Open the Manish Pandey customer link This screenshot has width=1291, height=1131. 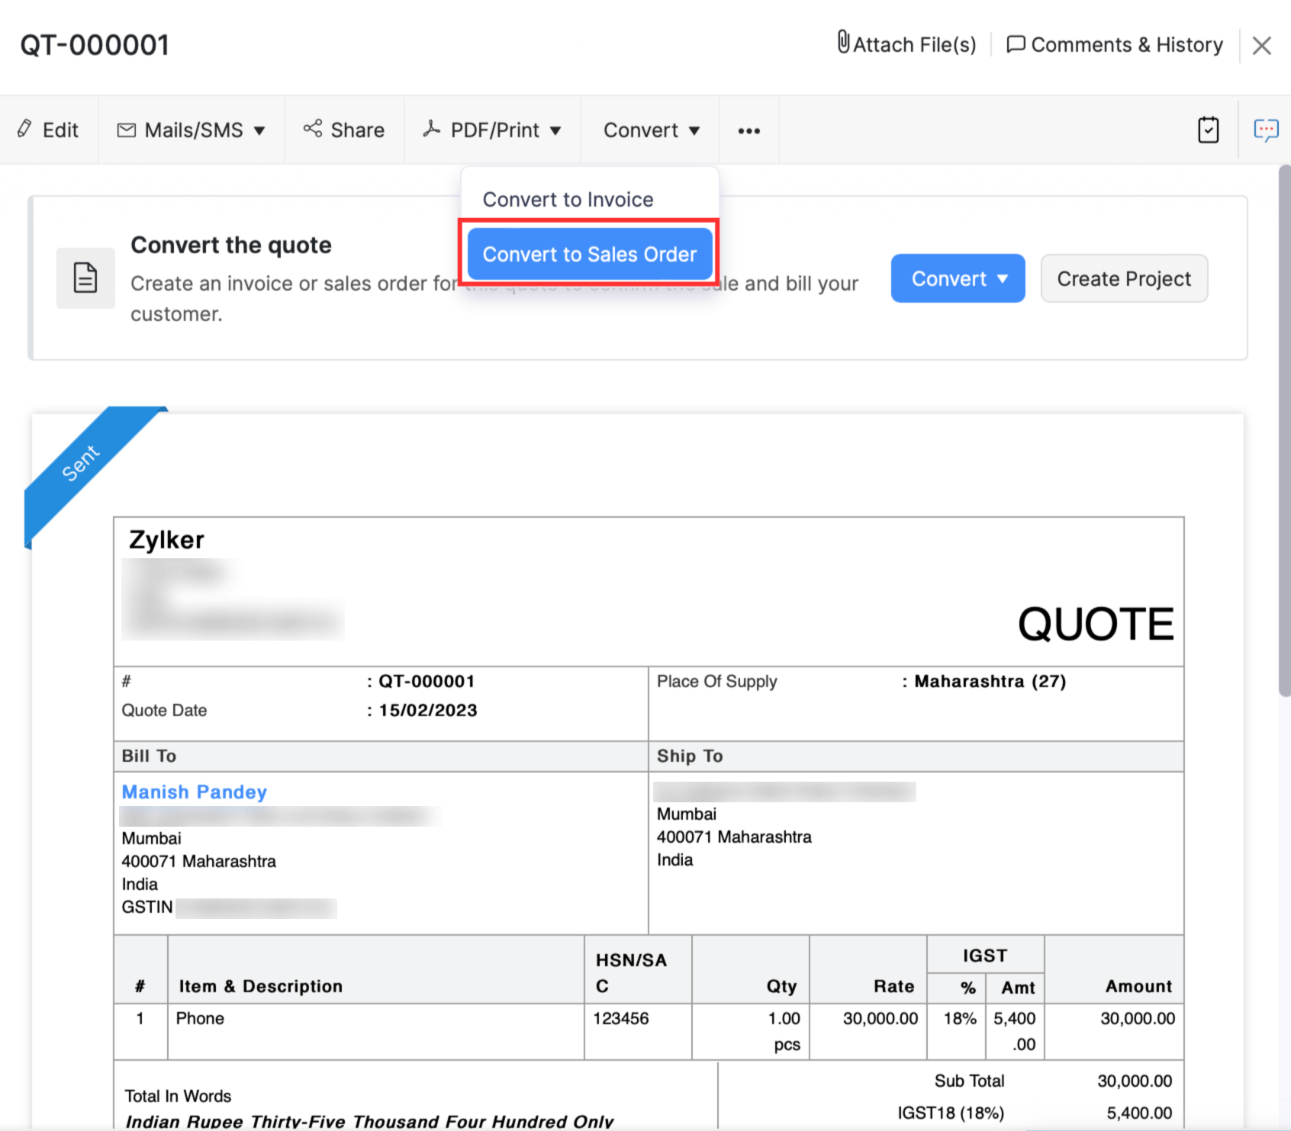click(194, 792)
